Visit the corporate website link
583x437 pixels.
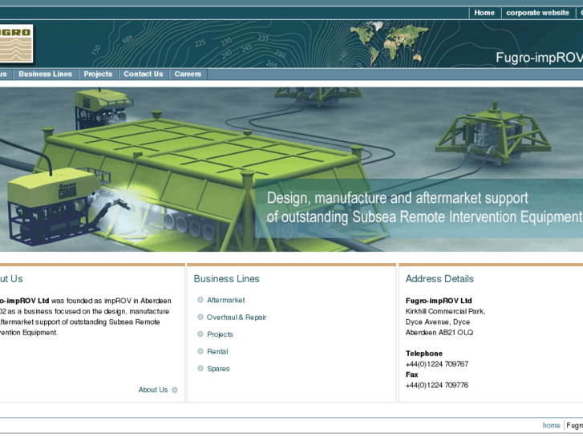point(537,13)
